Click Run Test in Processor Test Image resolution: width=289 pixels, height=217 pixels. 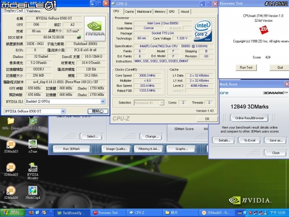[x=246, y=67]
